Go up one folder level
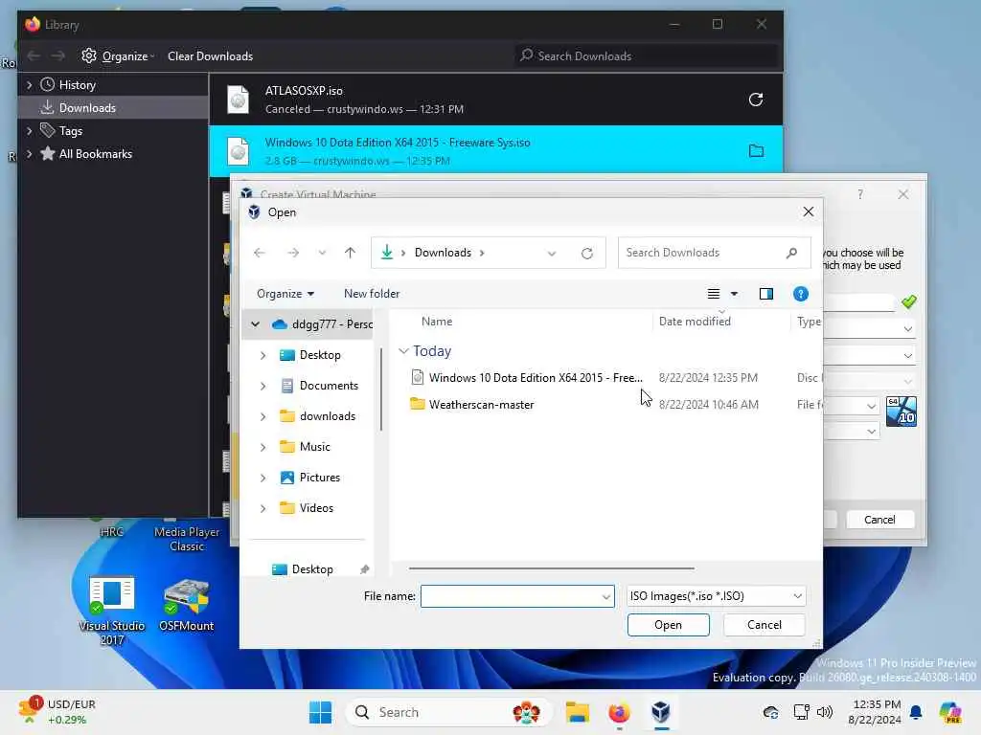The image size is (981, 735). click(350, 253)
